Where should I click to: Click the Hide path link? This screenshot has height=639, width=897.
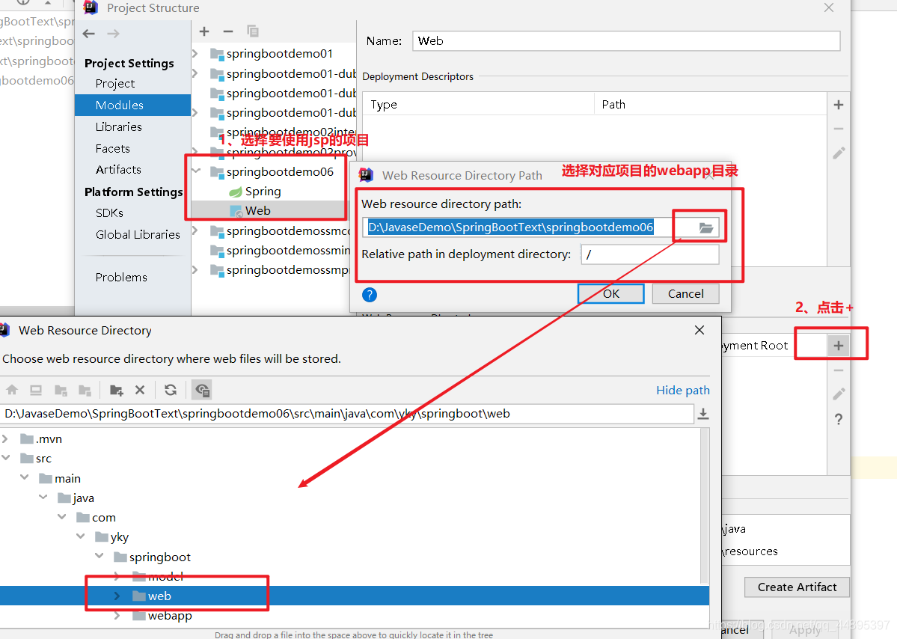click(x=682, y=390)
